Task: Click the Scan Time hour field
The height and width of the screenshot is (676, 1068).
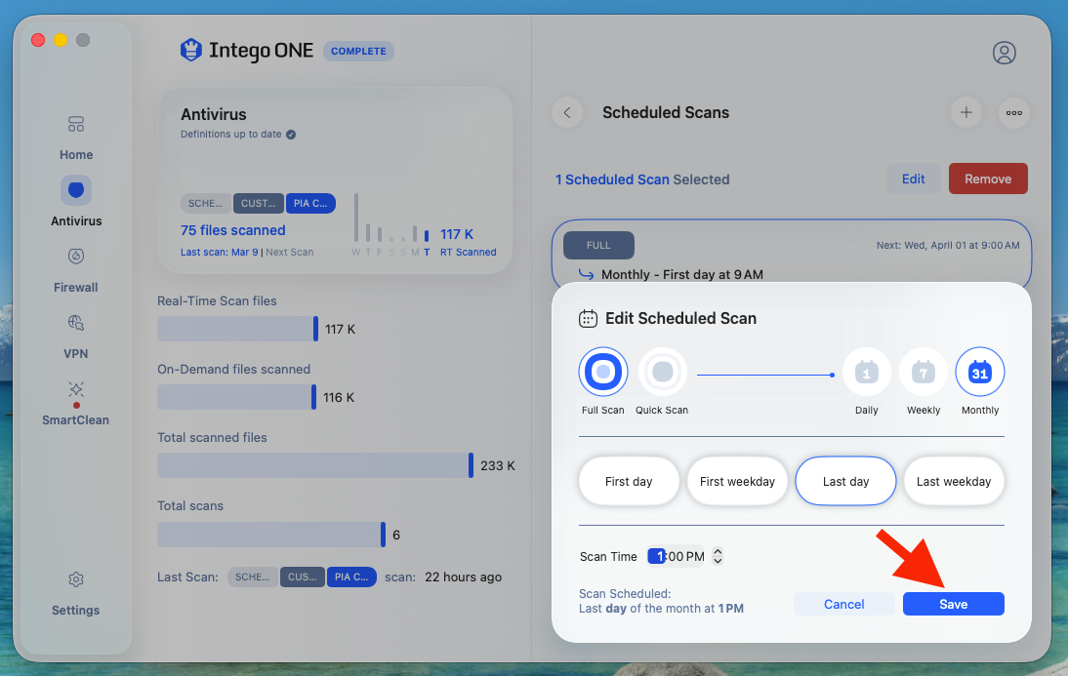Action: [657, 556]
